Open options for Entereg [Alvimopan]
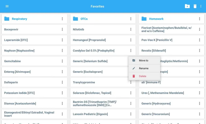 click(x=62, y=72)
